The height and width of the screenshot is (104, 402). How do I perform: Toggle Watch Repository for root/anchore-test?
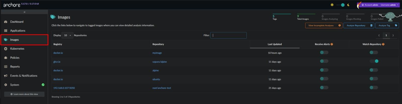tap(374, 88)
